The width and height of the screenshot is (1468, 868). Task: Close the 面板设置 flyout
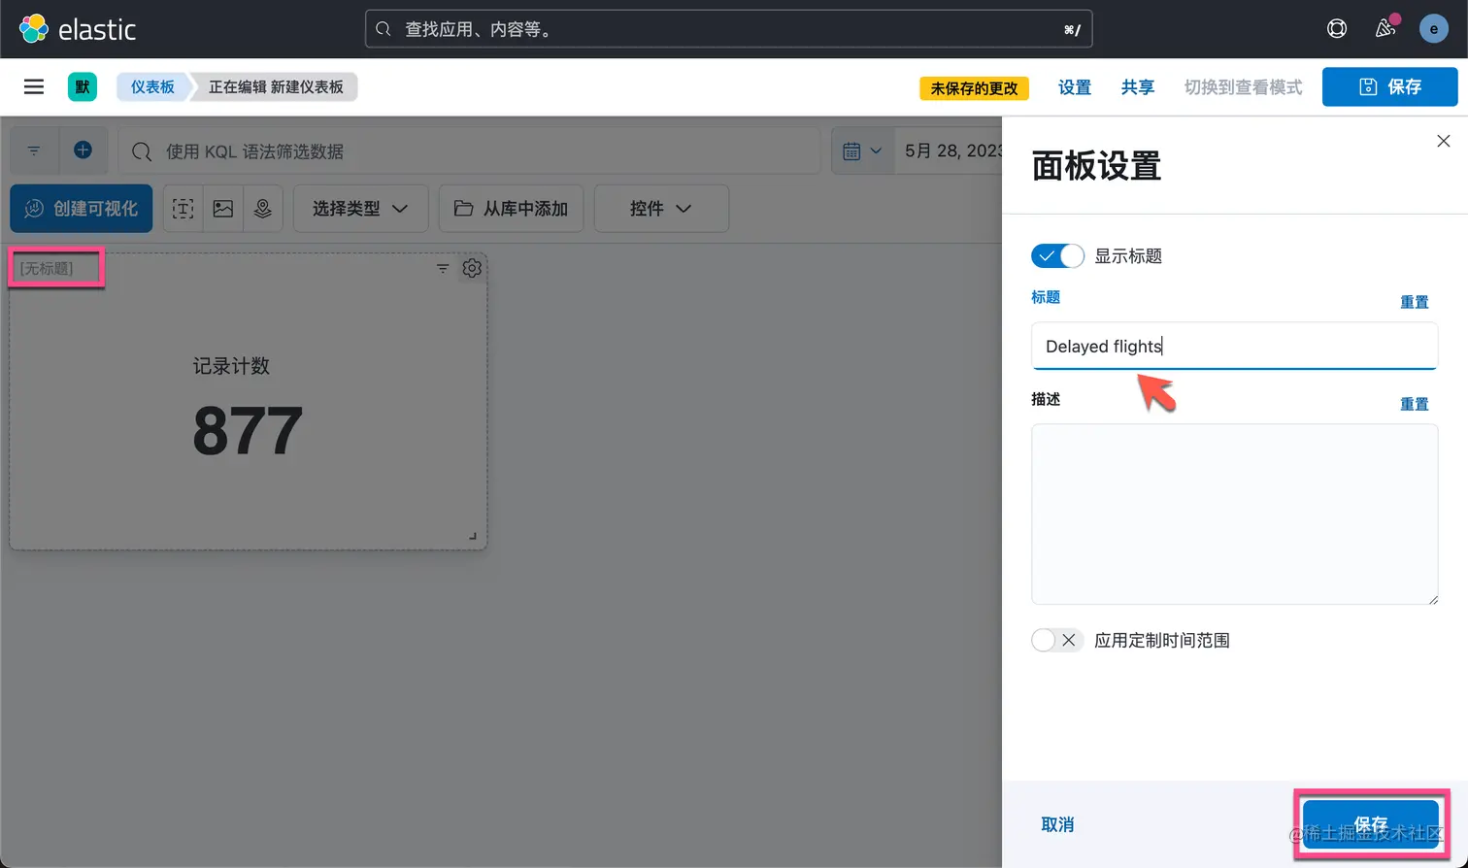pos(1444,142)
